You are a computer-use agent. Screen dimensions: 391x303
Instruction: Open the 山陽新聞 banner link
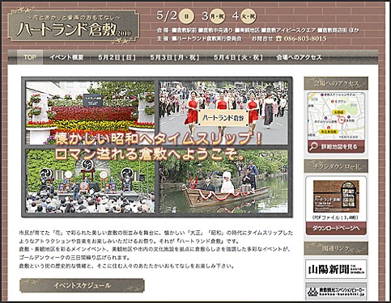coord(336,269)
